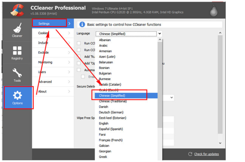Click the refresh icon beside Check for updates

190,154
